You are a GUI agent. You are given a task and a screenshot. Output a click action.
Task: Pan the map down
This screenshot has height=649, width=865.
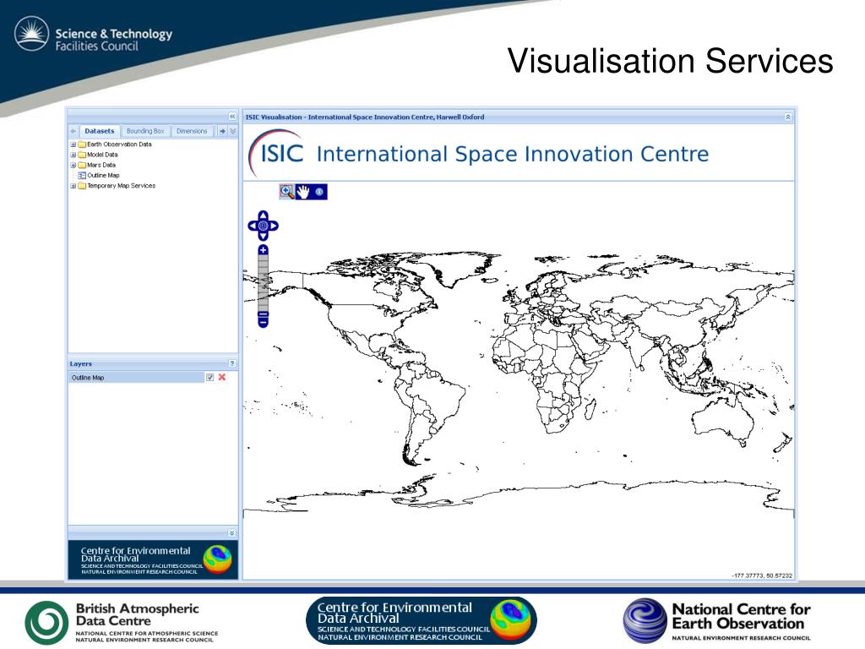pos(264,237)
